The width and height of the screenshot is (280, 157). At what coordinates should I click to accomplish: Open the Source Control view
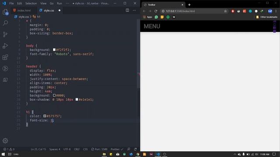(x=5, y=34)
